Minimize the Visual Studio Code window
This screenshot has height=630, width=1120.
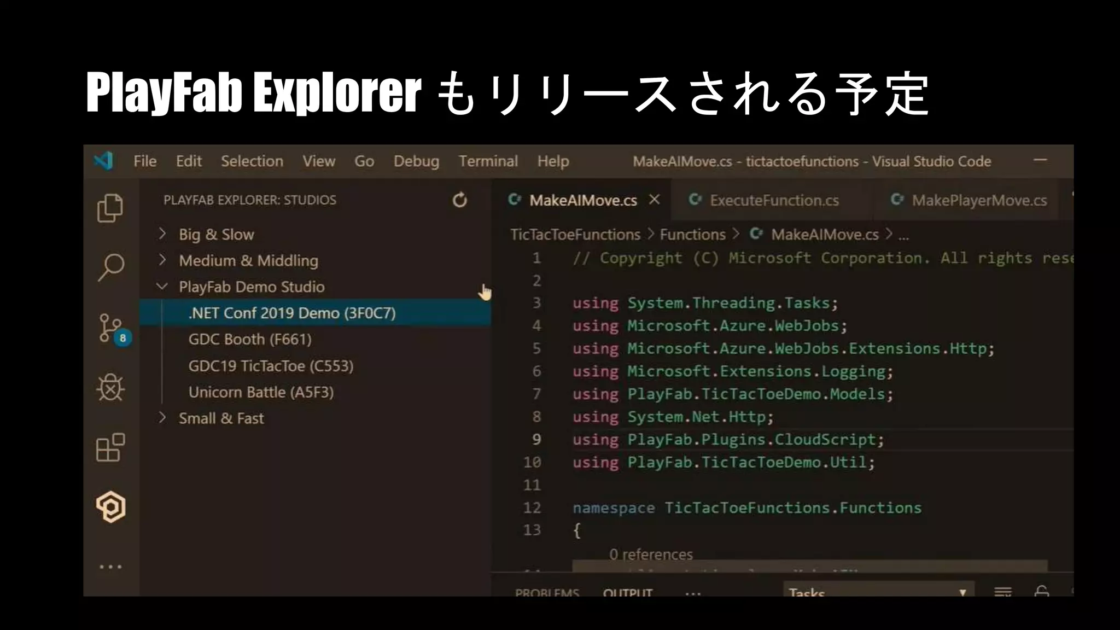point(1040,160)
